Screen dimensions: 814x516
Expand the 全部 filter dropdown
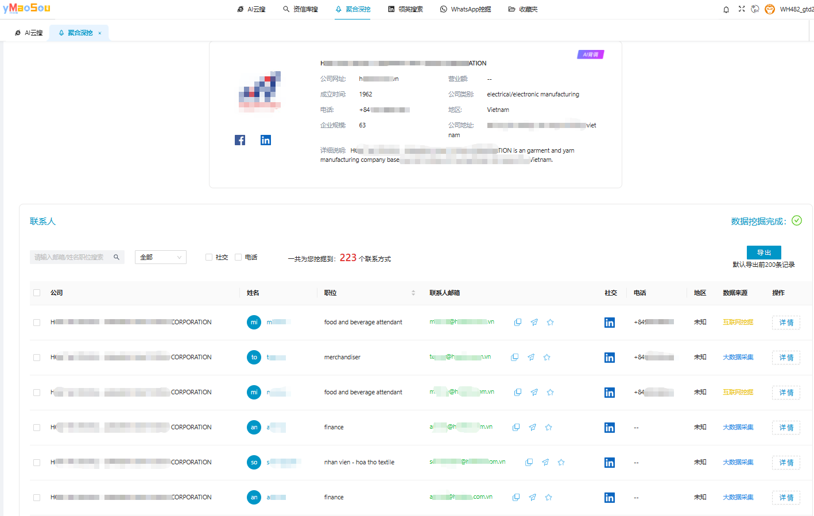click(161, 257)
